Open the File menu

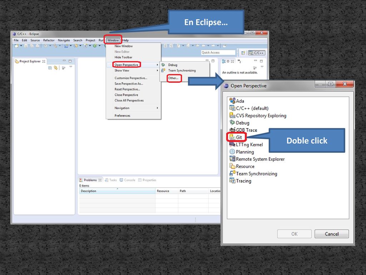coord(16,40)
